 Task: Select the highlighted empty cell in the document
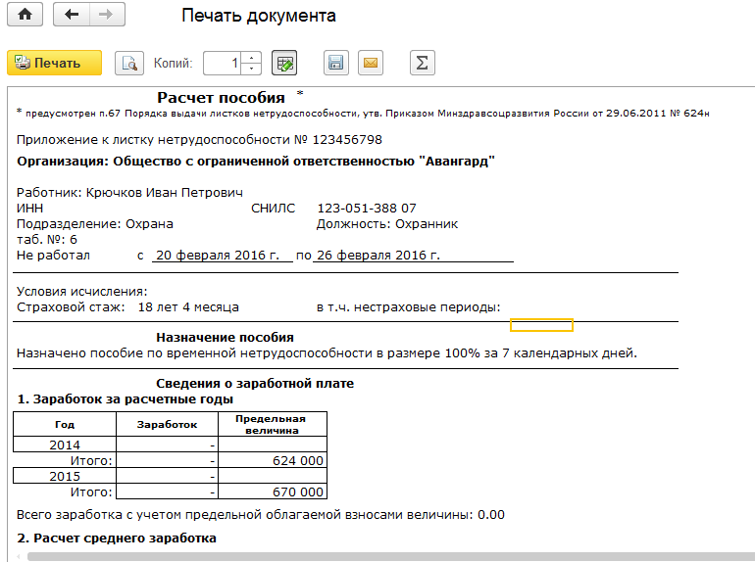[x=541, y=325]
